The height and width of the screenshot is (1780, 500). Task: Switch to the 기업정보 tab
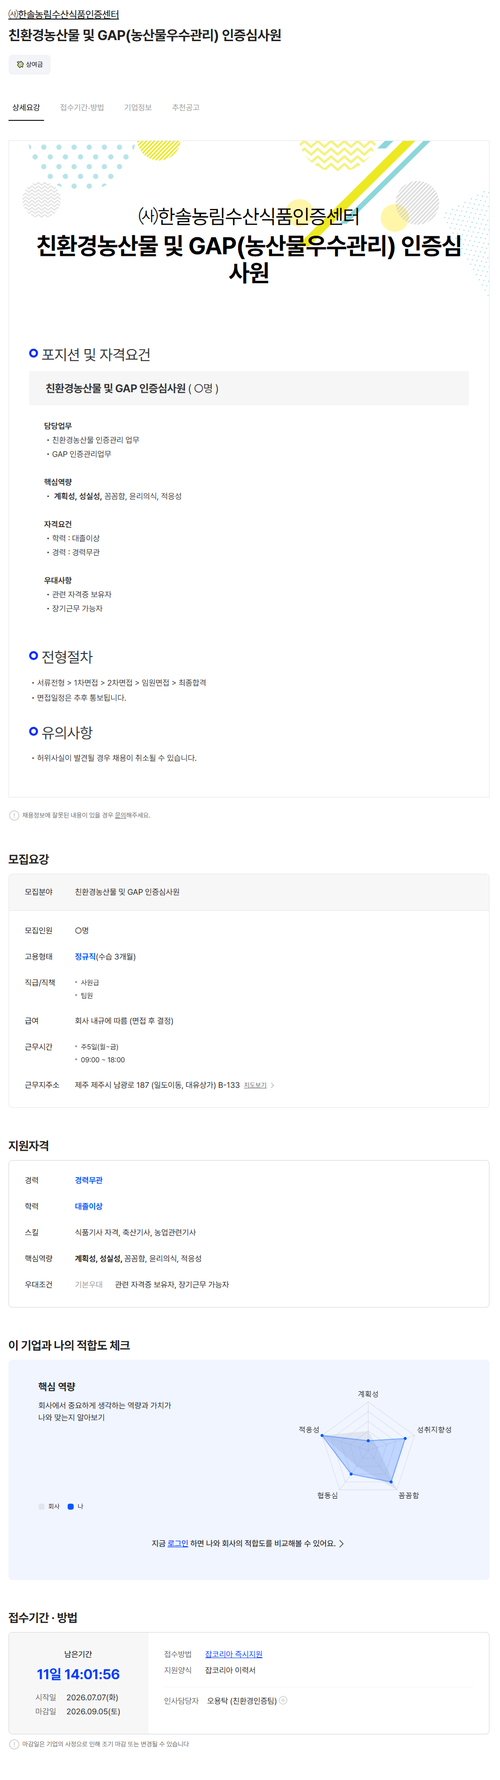click(138, 108)
